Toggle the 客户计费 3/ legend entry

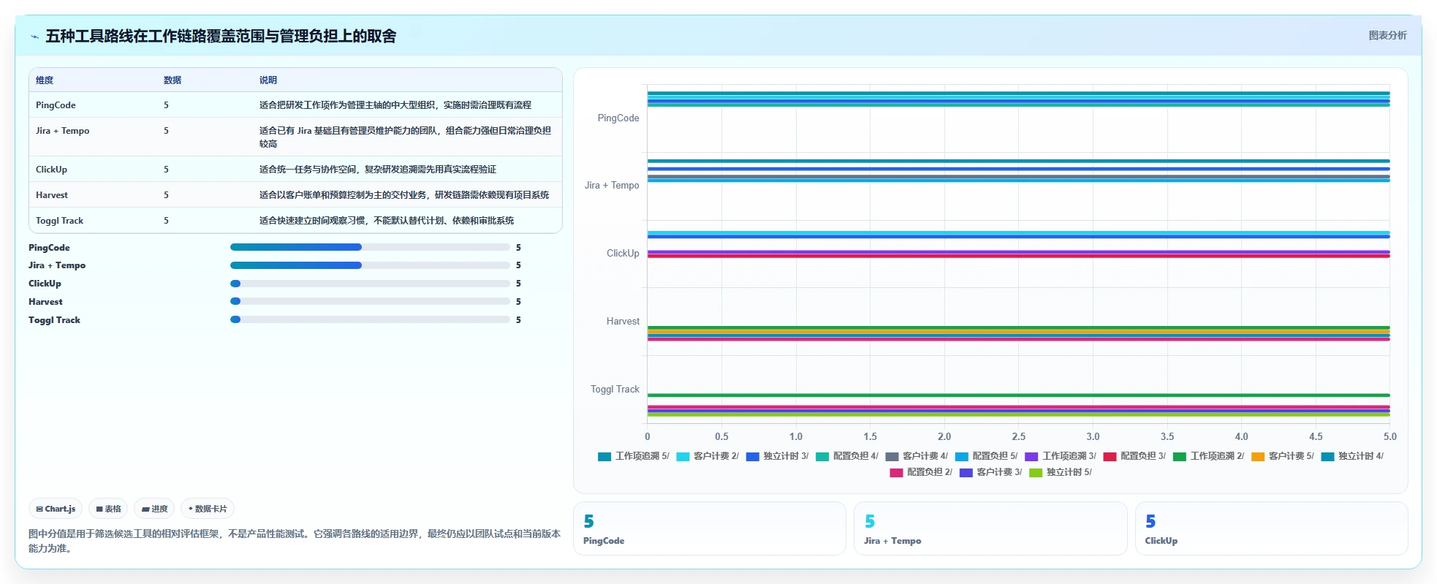990,472
